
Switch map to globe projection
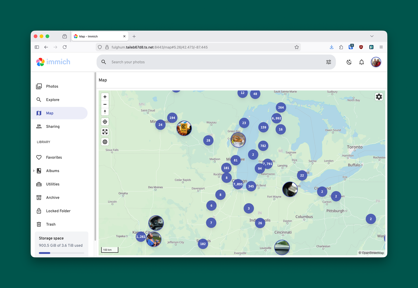(105, 142)
